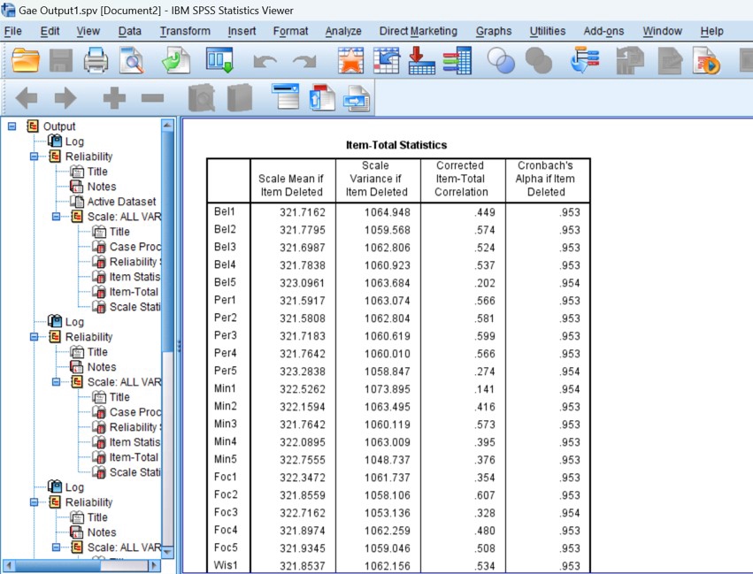Select the second Scale Stati item in outline
The image size is (753, 574).
pos(135,472)
